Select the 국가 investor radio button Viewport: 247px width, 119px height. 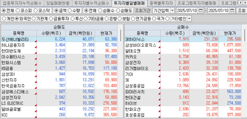[154, 19]
